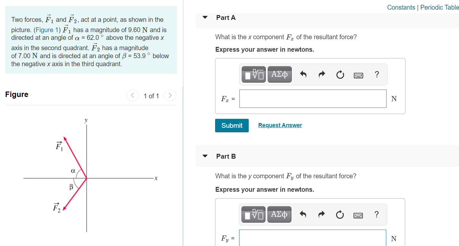Open Figure 1 from the problem text

pos(46,30)
